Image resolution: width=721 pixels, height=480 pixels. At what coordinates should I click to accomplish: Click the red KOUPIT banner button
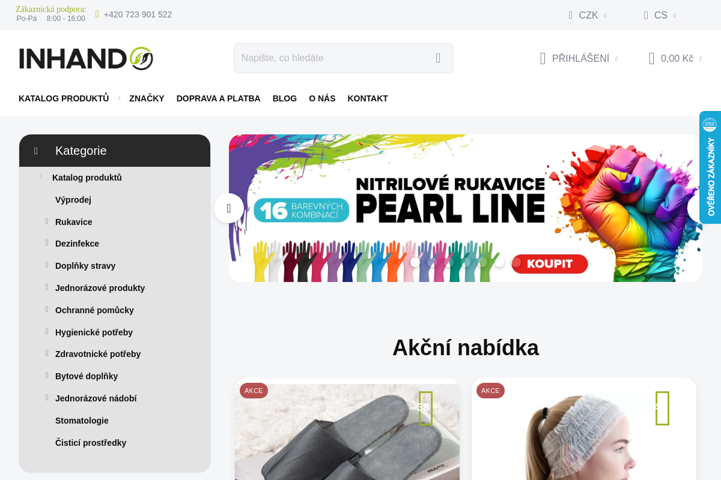(550, 263)
